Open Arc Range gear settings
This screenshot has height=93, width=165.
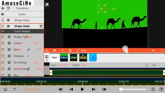click(9, 63)
